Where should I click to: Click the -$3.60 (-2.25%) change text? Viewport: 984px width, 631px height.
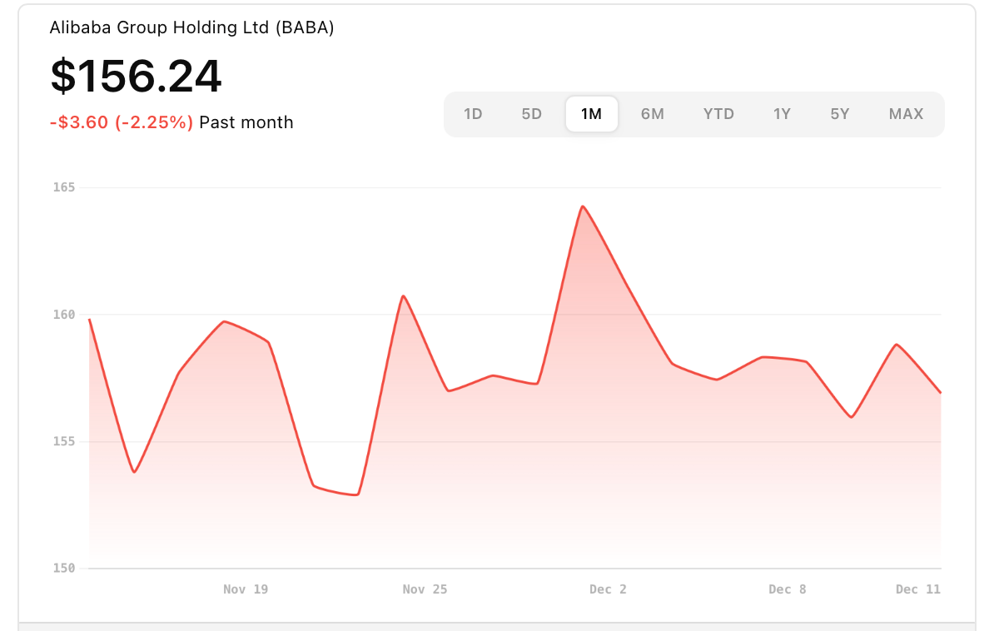point(121,122)
